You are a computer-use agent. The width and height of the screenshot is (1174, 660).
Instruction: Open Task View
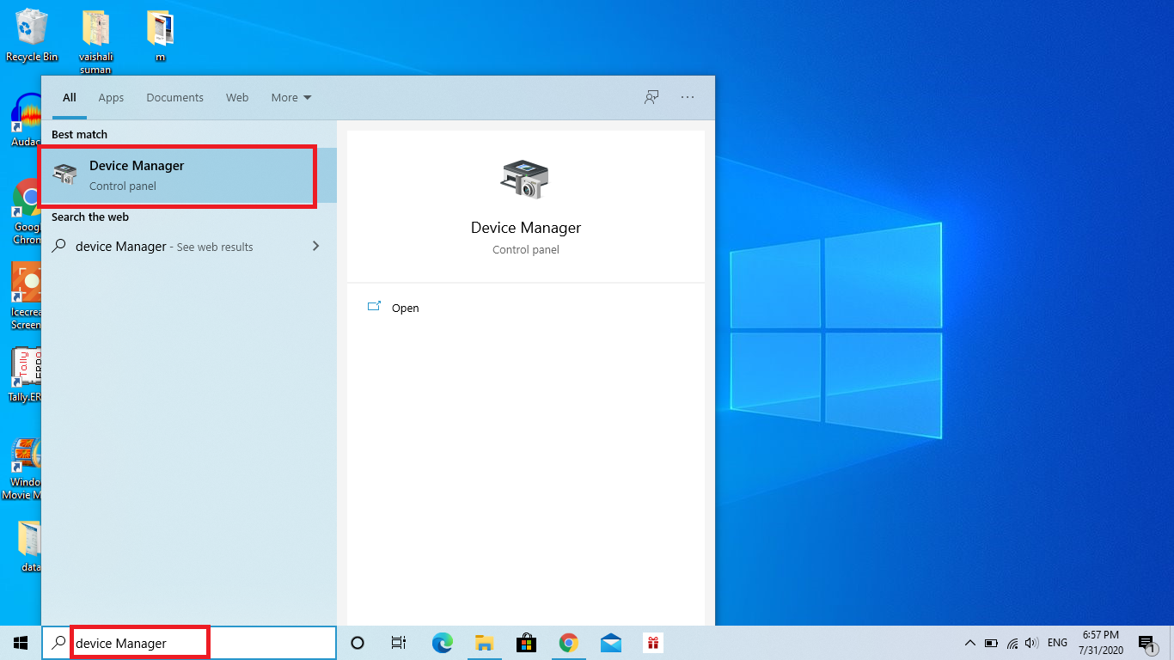[398, 642]
